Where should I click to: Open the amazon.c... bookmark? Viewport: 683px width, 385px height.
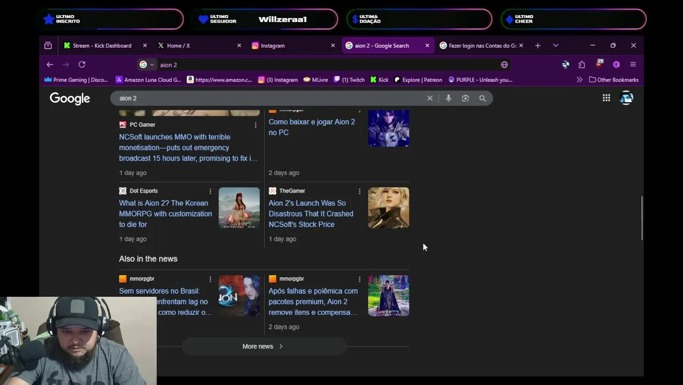[x=219, y=80]
